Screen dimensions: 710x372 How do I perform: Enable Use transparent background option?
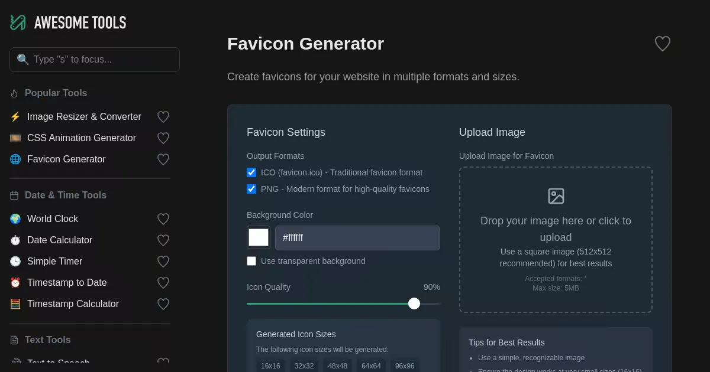251,261
